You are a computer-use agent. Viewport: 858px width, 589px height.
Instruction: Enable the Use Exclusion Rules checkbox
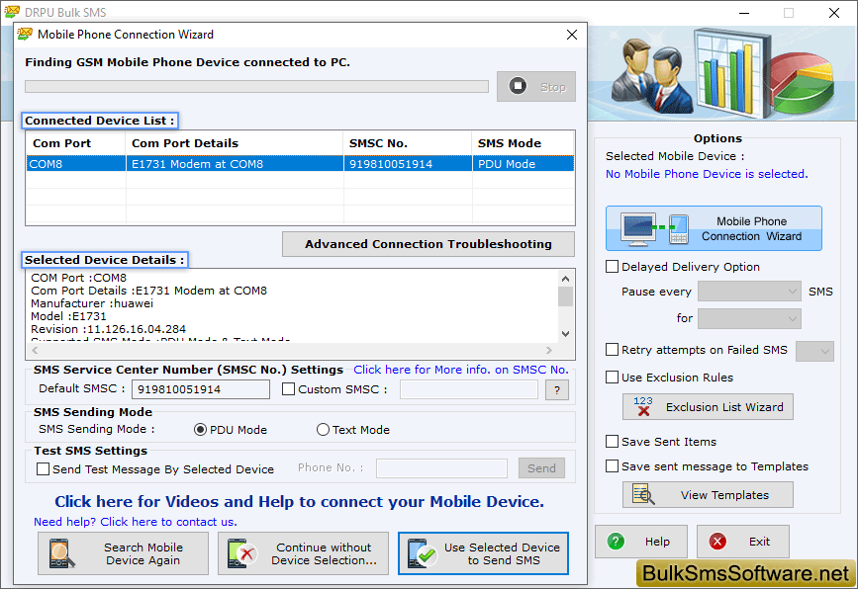coord(612,377)
